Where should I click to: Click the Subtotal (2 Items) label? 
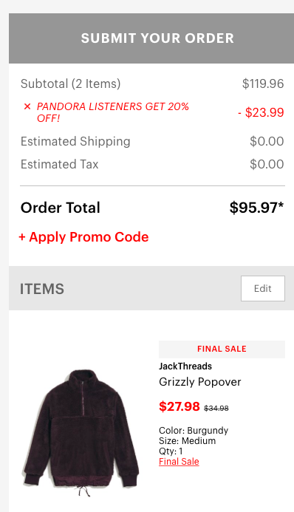(x=70, y=83)
